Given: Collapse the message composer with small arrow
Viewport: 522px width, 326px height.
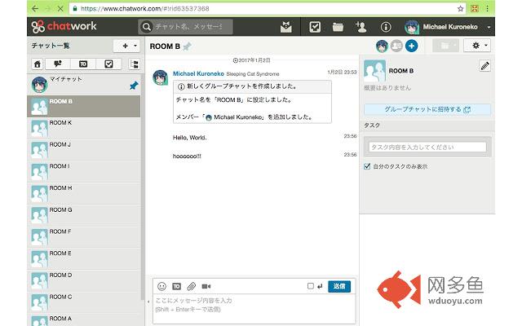Looking at the screenshot, I should coord(148,302).
